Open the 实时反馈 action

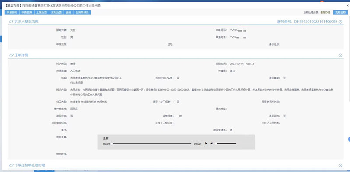pos(56,13)
